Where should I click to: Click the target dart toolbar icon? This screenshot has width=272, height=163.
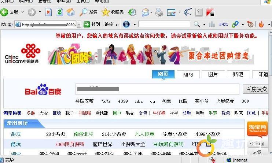pos(250,24)
